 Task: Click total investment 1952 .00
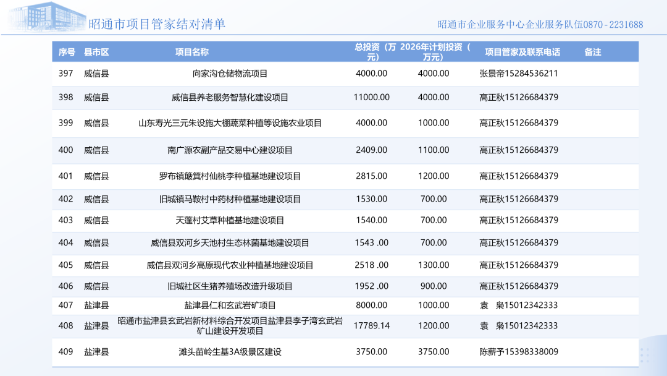[371, 286]
